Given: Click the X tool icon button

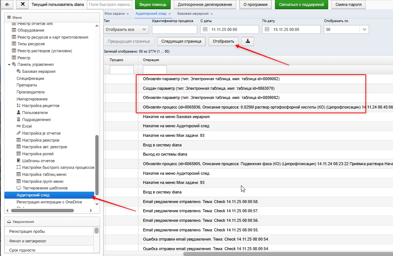Looking at the screenshot, I should click(22, 4).
